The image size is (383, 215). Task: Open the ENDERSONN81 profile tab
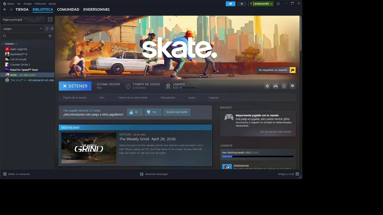click(96, 10)
